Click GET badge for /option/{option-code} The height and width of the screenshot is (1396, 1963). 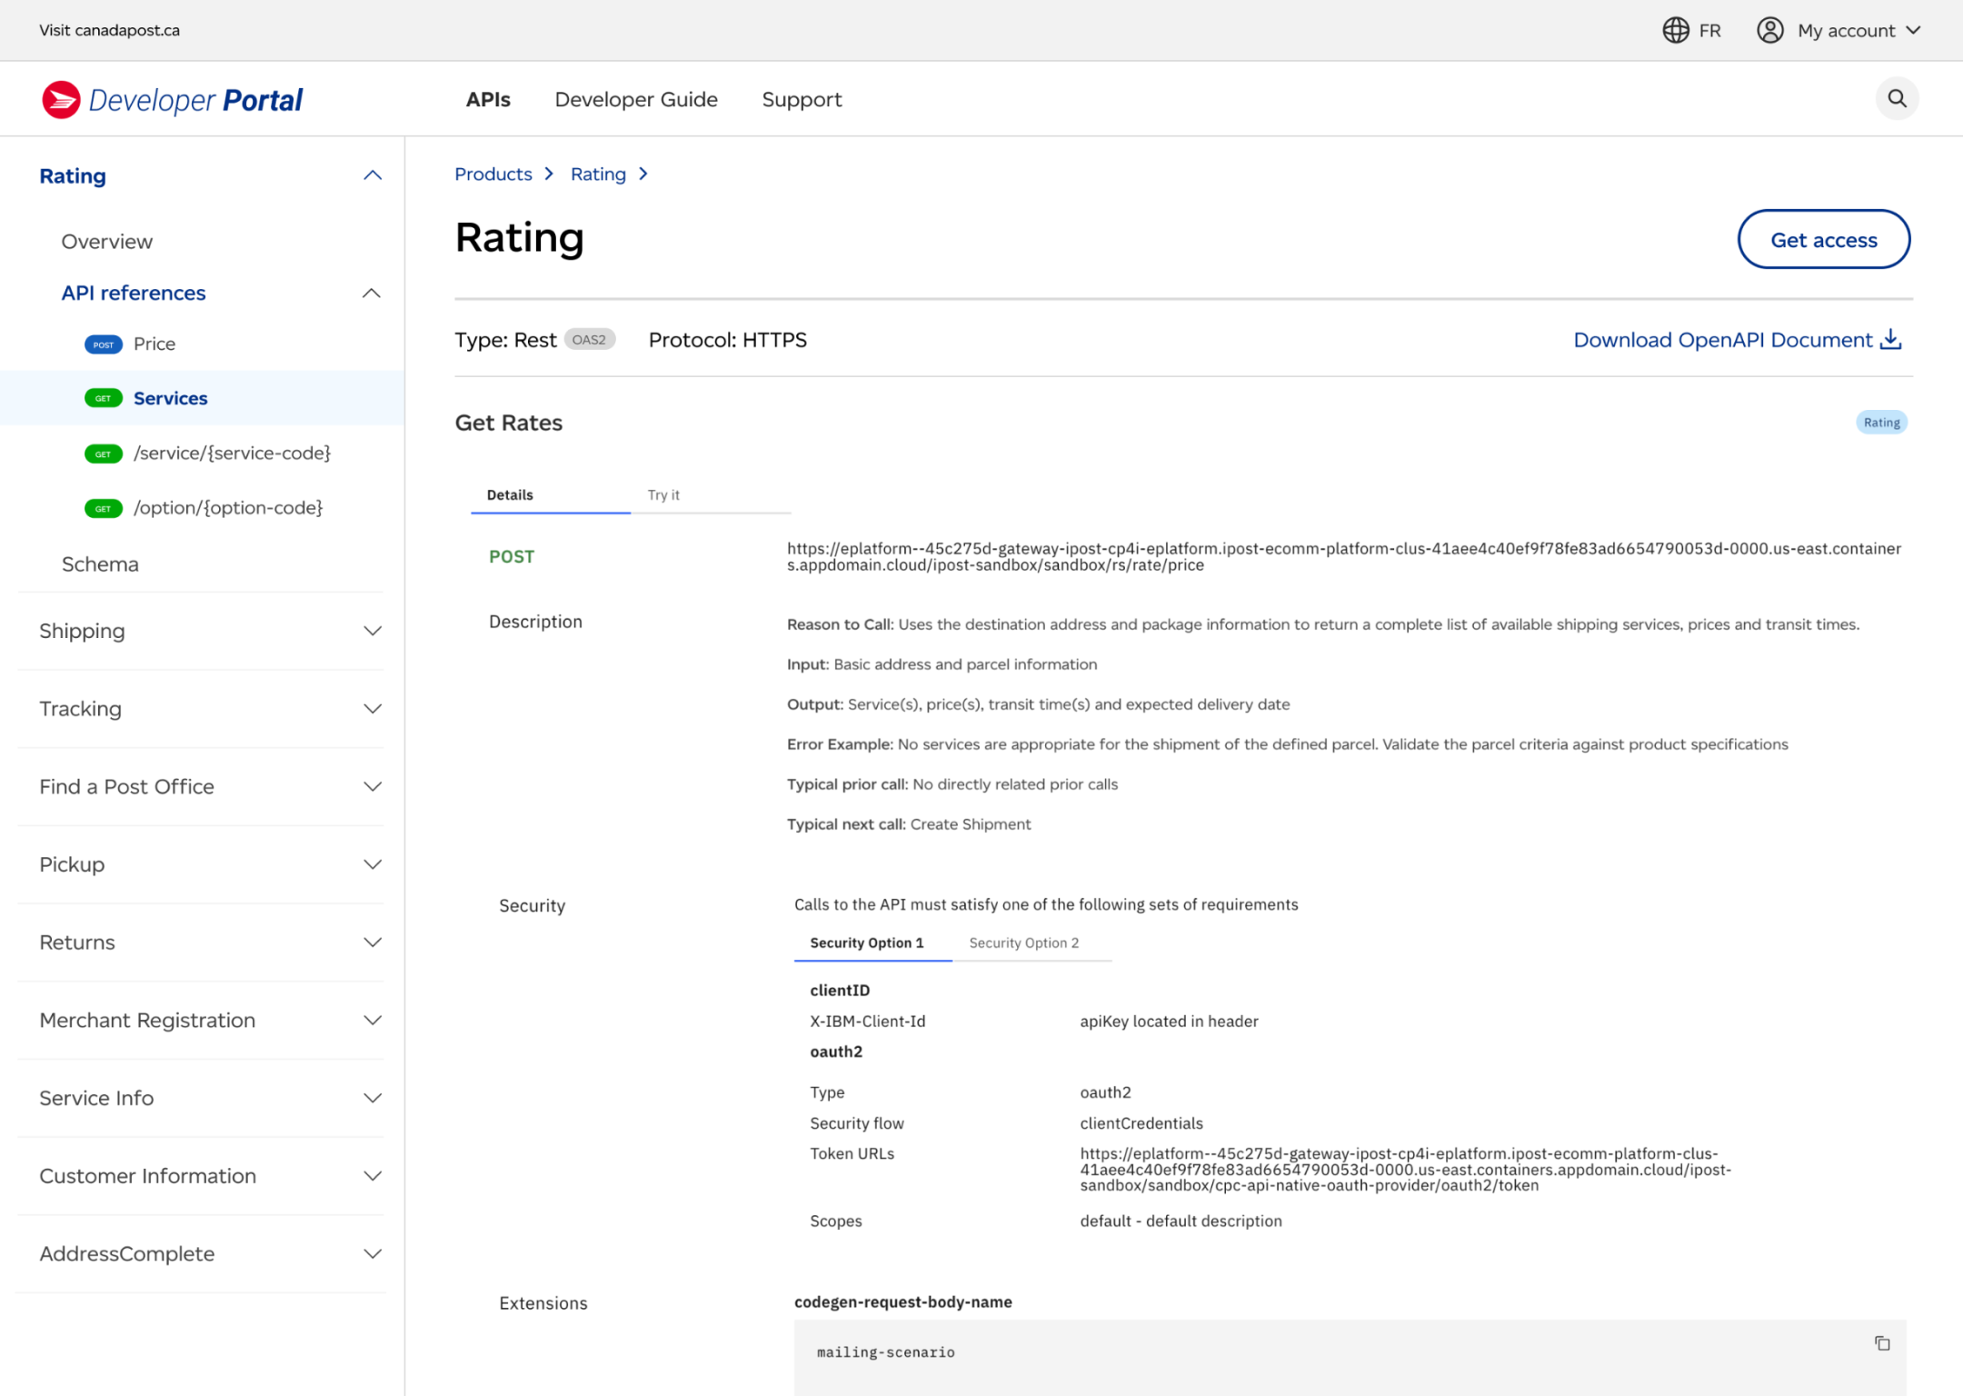pyautogui.click(x=104, y=508)
